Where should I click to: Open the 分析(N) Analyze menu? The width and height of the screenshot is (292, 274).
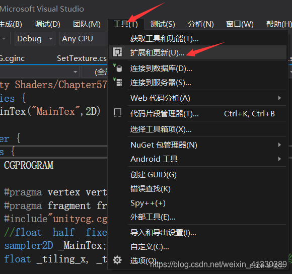(x=200, y=24)
